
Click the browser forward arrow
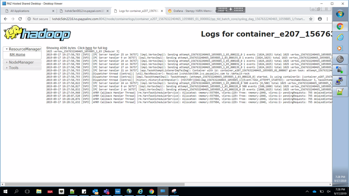(x=13, y=19)
